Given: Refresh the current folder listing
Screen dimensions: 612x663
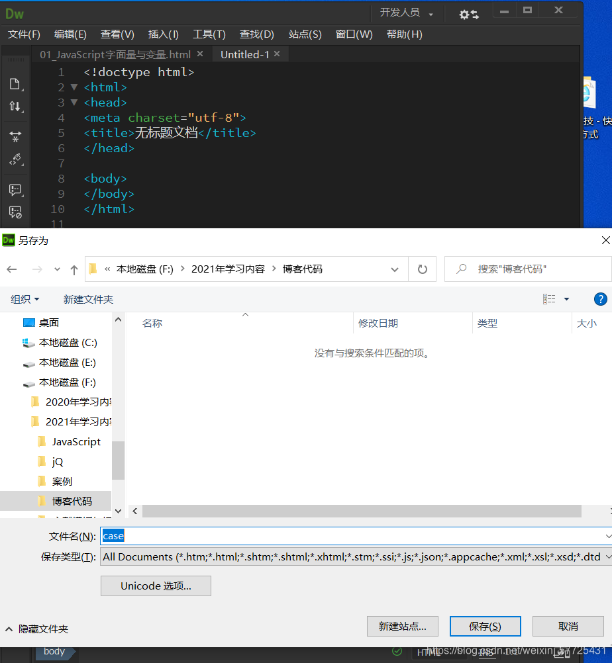Looking at the screenshot, I should [423, 269].
